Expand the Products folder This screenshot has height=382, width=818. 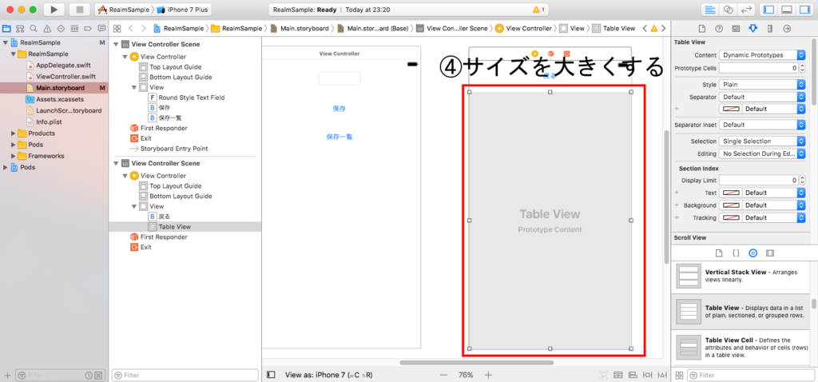[14, 133]
